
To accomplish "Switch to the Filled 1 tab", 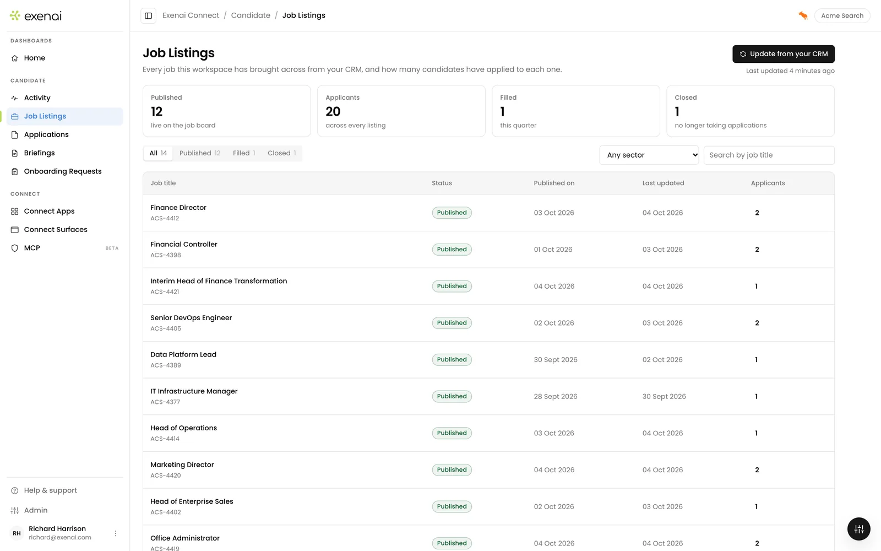I will (x=244, y=153).
